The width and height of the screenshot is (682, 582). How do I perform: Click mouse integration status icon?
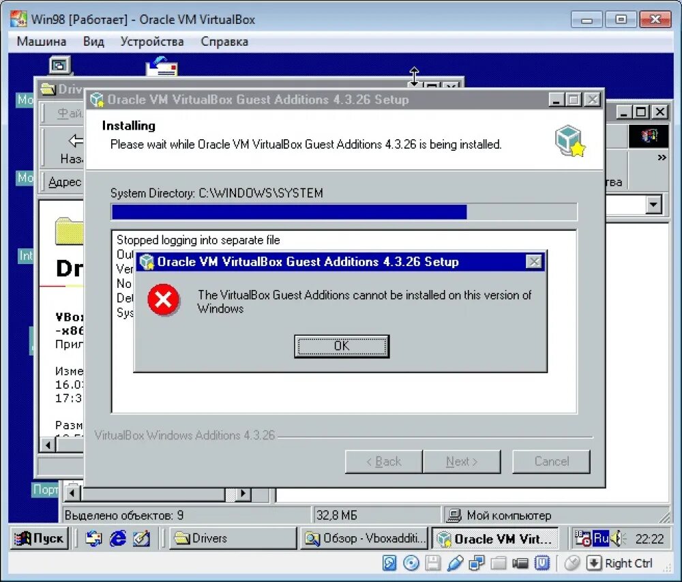[x=572, y=563]
